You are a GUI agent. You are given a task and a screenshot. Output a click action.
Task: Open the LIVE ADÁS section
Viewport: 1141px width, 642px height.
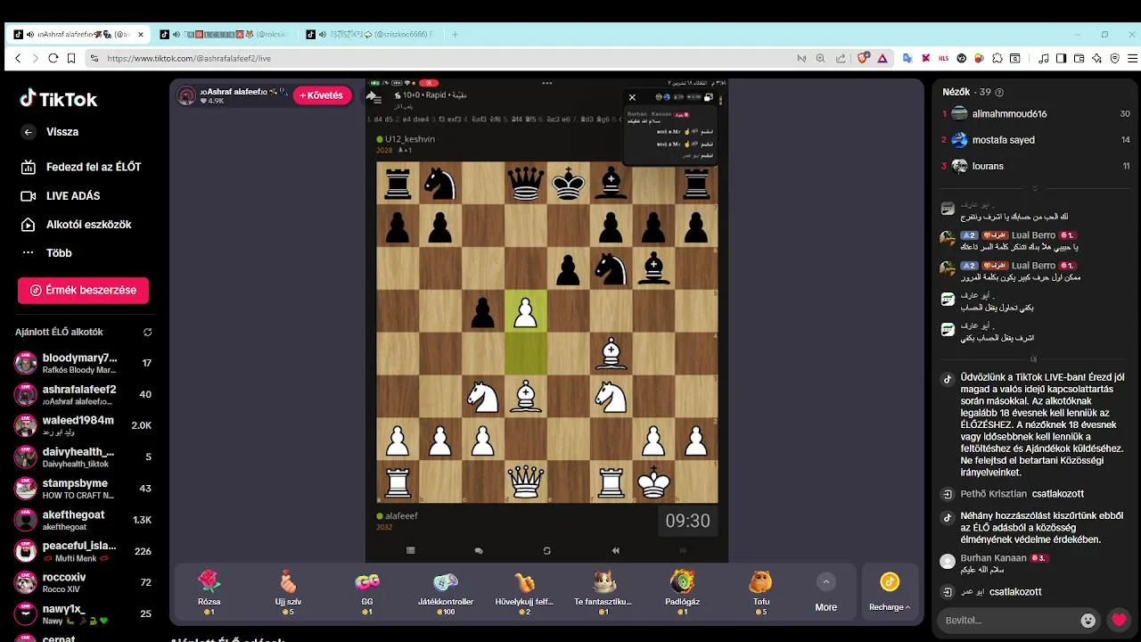[61, 196]
